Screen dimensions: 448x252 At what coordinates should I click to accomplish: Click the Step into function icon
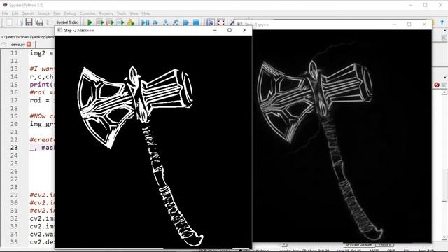point(166,22)
